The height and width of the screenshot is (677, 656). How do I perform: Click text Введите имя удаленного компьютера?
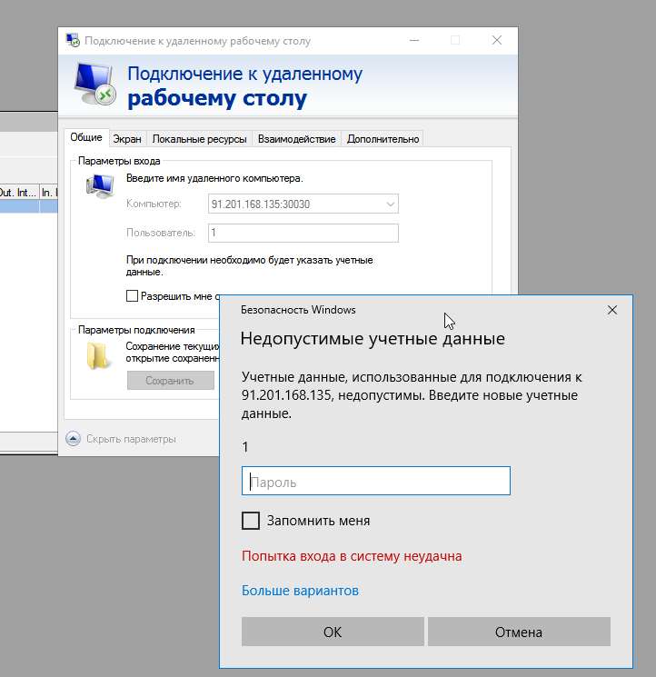tap(214, 178)
